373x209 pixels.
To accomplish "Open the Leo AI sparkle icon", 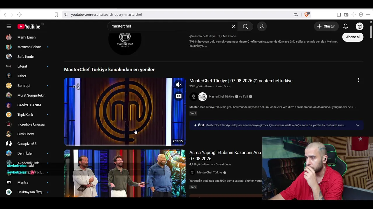I will coord(353,15).
